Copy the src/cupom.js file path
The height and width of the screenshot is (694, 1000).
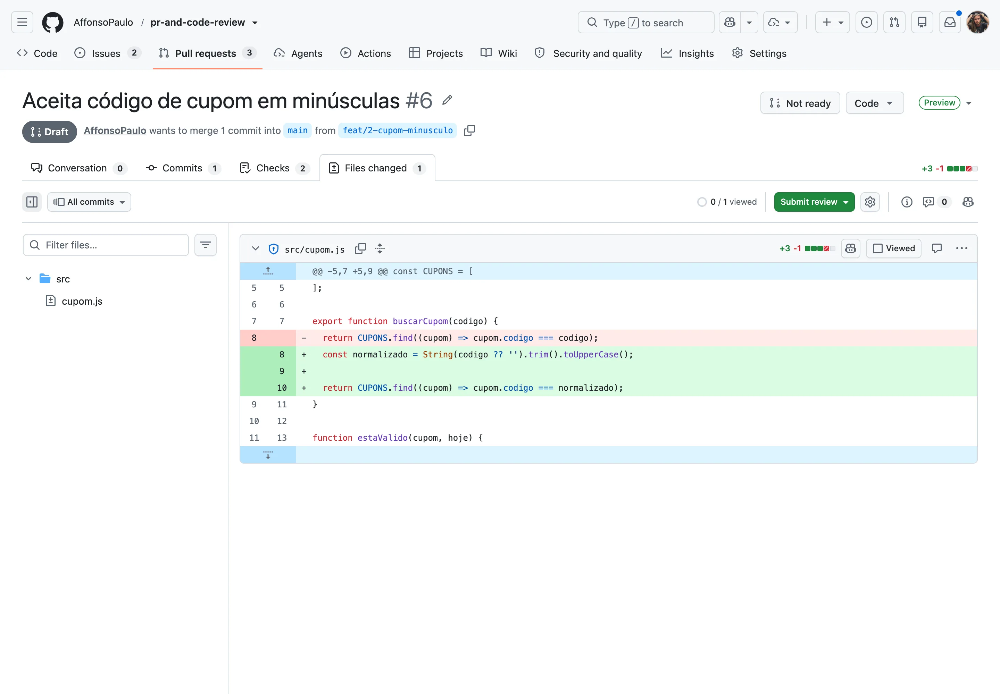point(360,248)
